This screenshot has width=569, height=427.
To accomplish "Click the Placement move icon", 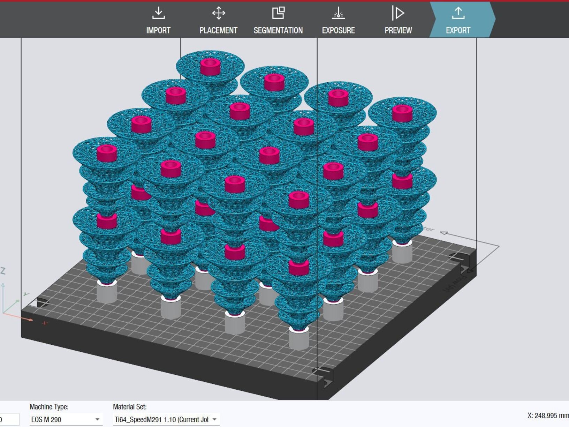I will click(218, 13).
